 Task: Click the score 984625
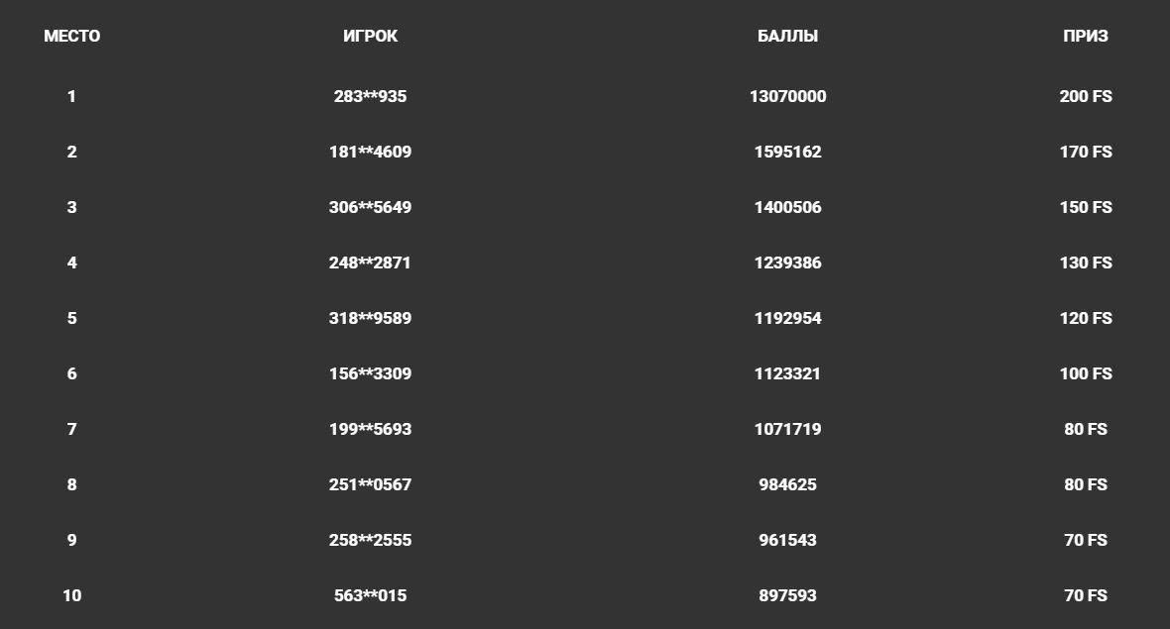tap(787, 484)
